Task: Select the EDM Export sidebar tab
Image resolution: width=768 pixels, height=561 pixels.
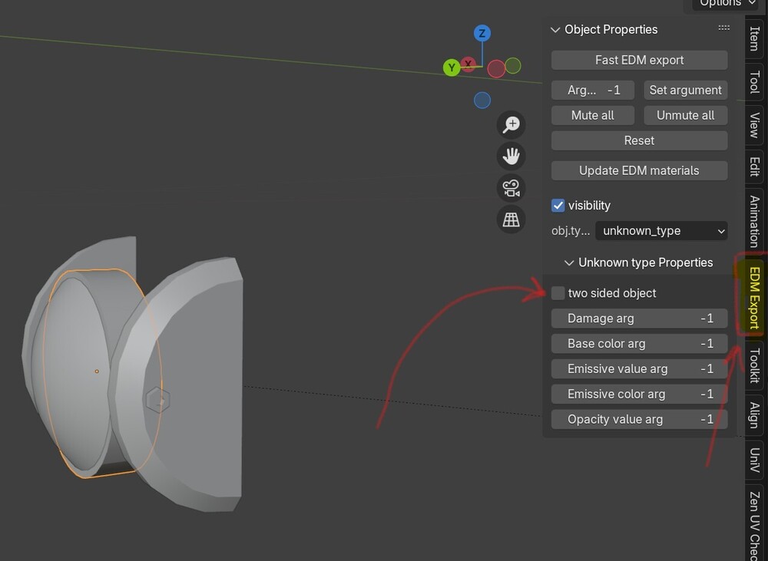Action: 755,298
